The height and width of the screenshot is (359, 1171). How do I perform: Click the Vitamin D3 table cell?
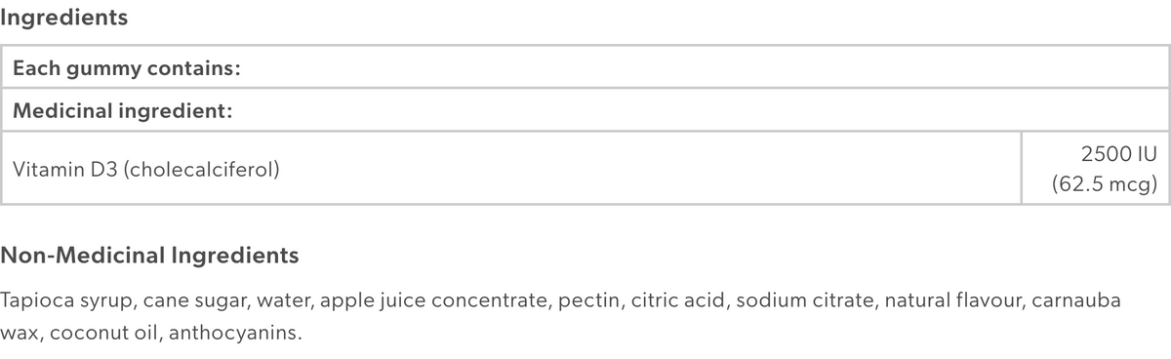click(510, 168)
